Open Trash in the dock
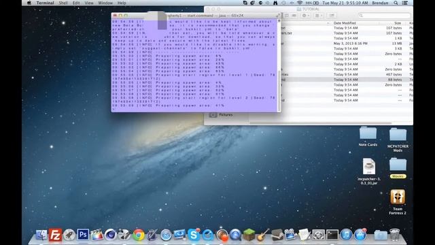The width and height of the screenshot is (435, 245). [394, 235]
